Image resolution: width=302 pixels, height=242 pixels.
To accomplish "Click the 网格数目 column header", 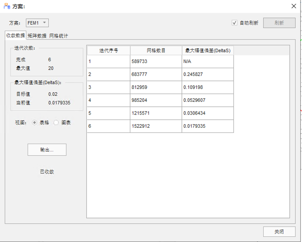I will [x=156, y=50].
